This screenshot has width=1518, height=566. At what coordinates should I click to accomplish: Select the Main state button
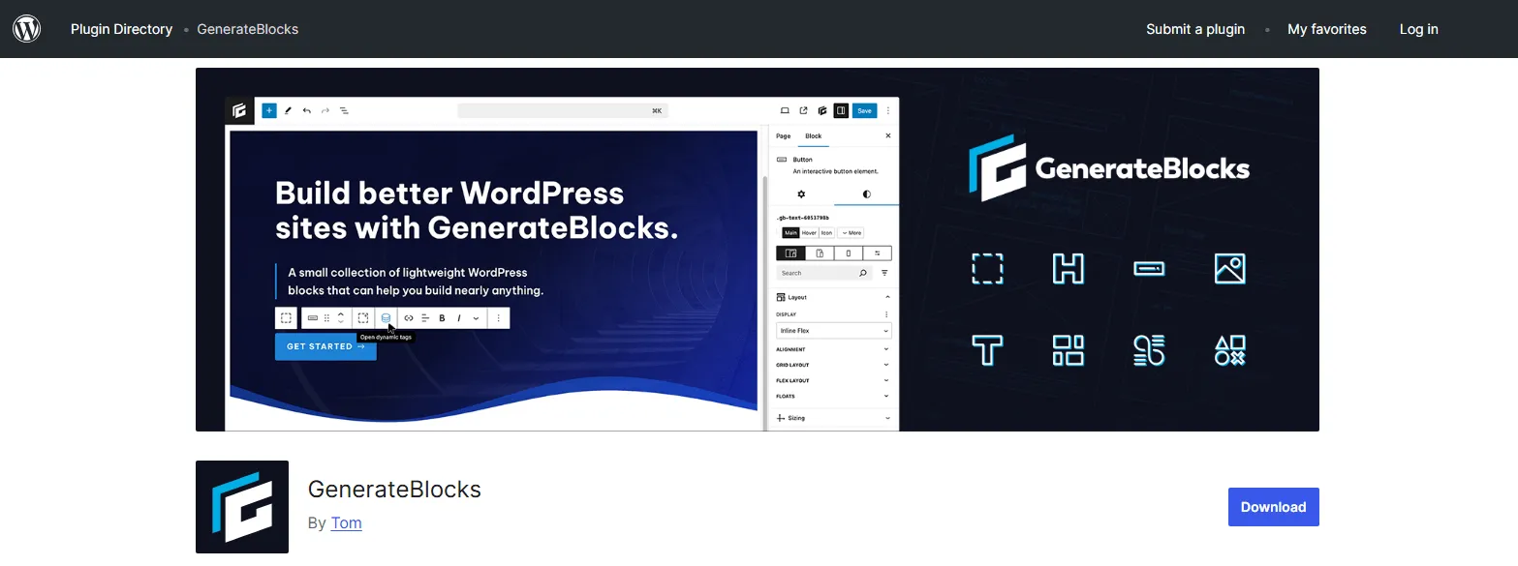(790, 232)
